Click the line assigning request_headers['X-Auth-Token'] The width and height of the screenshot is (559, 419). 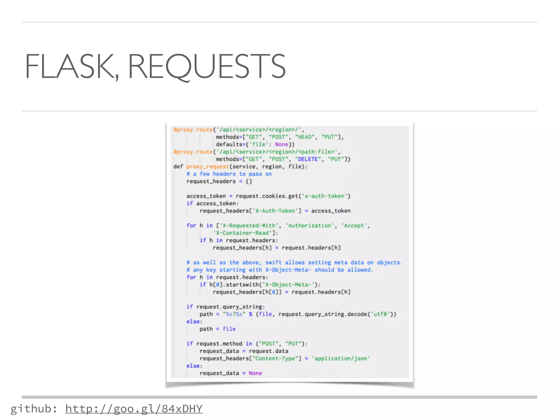[x=275, y=211]
